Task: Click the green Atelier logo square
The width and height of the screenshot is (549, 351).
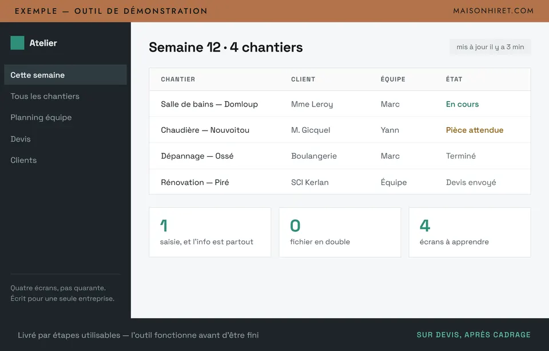Action: tap(17, 43)
